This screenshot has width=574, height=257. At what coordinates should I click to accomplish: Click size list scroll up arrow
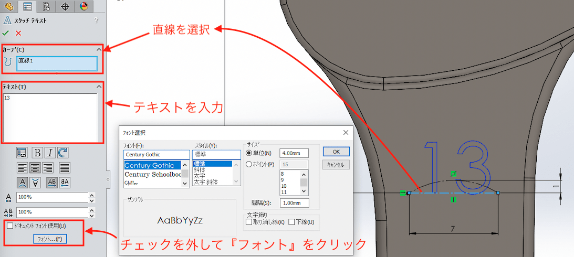pos(305,173)
